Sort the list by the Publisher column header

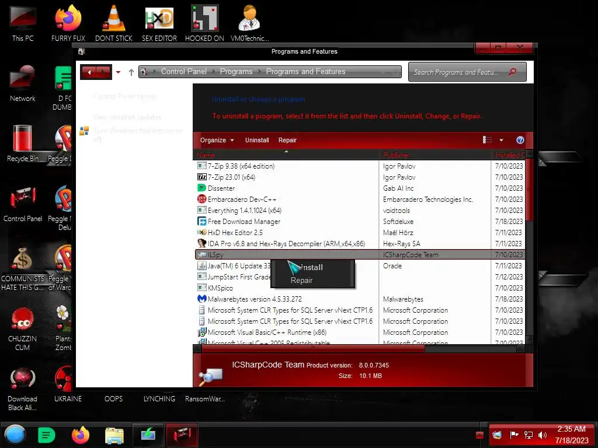435,155
